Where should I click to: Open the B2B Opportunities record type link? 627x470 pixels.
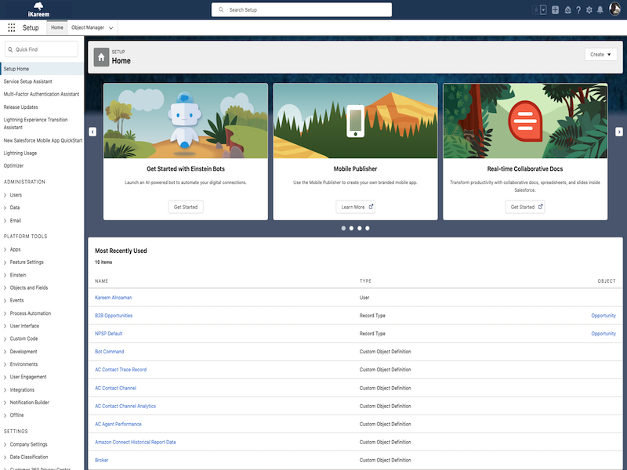tap(114, 316)
